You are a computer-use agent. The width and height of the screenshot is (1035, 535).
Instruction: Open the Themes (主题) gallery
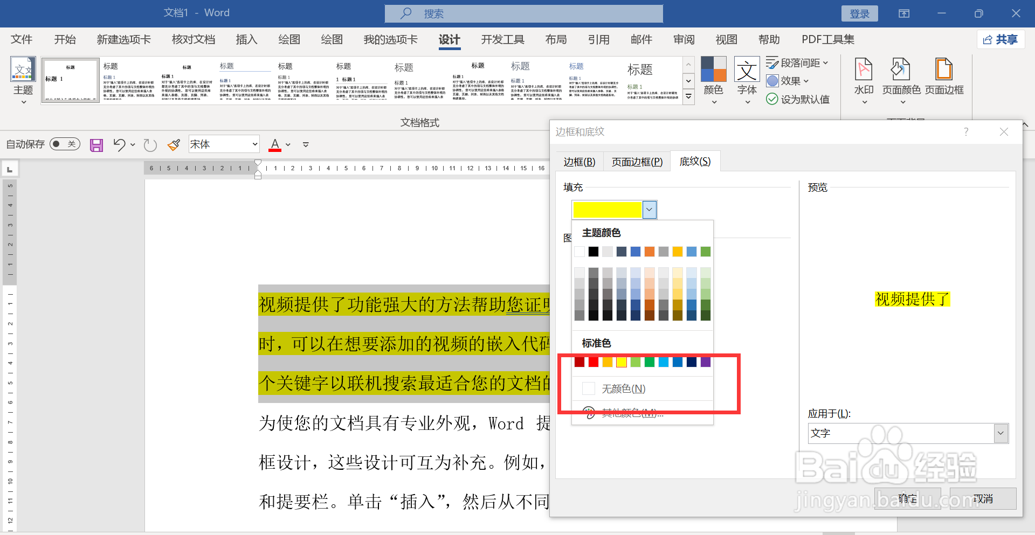pyautogui.click(x=23, y=80)
